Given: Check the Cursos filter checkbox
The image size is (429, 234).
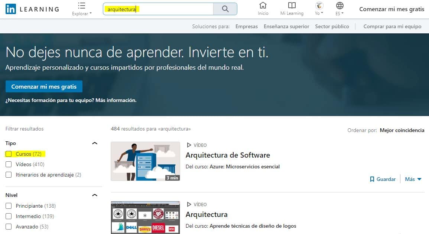Looking at the screenshot, I should [x=8, y=154].
